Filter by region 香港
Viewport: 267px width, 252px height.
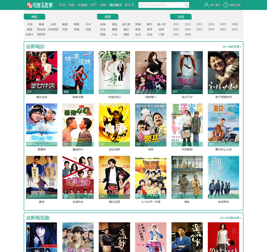click(41, 24)
